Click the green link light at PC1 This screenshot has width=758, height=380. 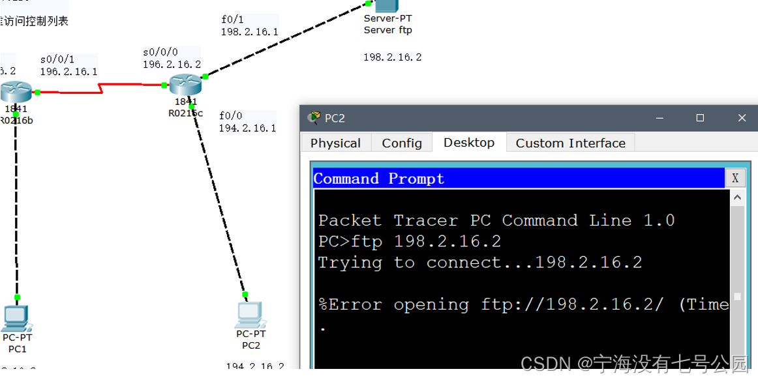point(18,297)
